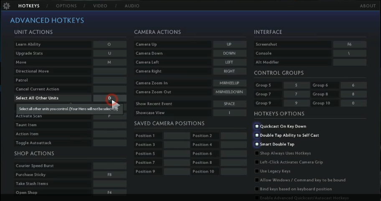Toggle Double Tap Ability to Self Cast
Viewport: 381px width, 201px height.
pyautogui.click(x=257, y=135)
